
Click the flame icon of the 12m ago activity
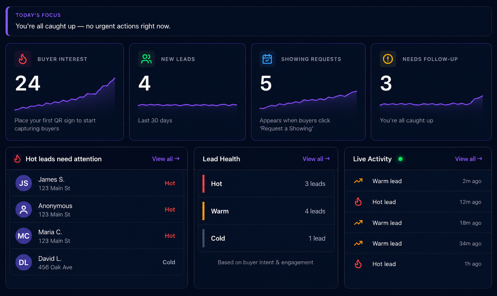(358, 202)
